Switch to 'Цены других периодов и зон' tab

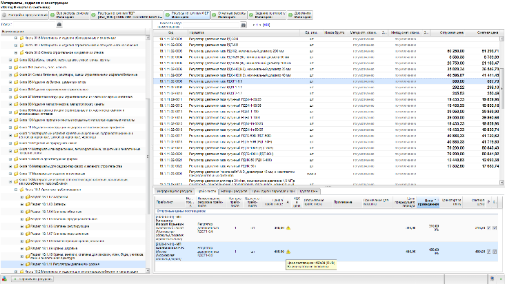pyautogui.click(x=273, y=192)
